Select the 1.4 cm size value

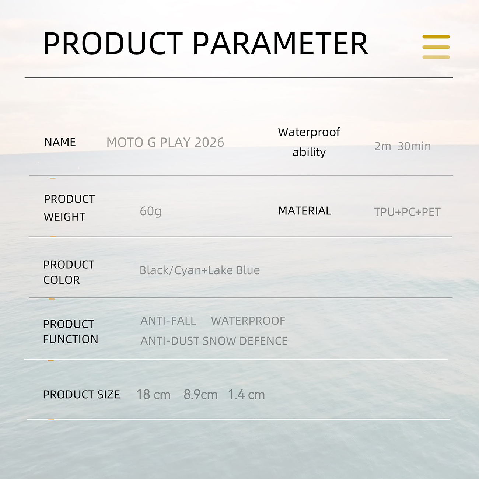(x=246, y=395)
